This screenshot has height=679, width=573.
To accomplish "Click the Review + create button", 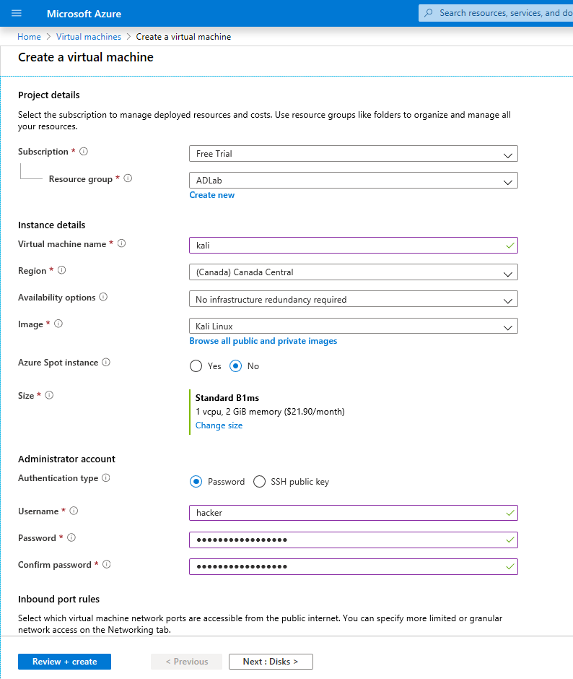I will click(x=64, y=661).
